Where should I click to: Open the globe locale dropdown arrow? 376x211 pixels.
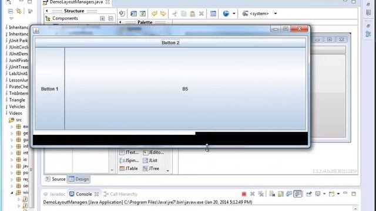[234, 13]
